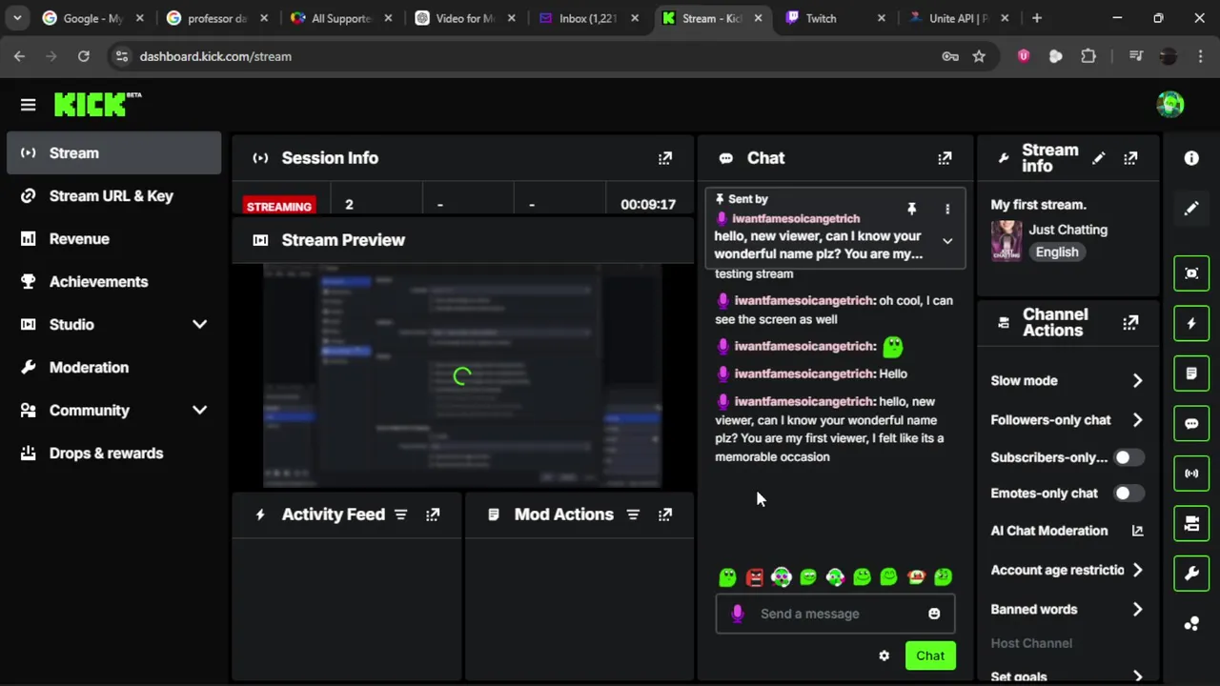Open the hamburger menu beside the Kick logo
Screen dimensions: 1220x686
tap(28, 105)
